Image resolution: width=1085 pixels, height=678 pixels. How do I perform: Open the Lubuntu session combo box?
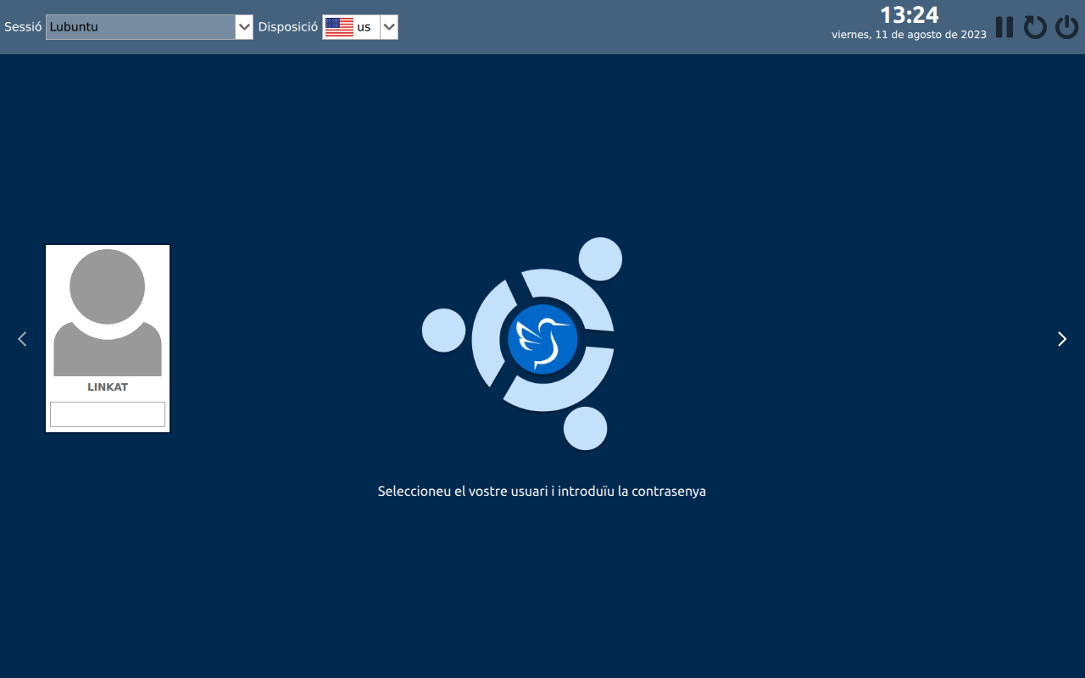[x=140, y=27]
